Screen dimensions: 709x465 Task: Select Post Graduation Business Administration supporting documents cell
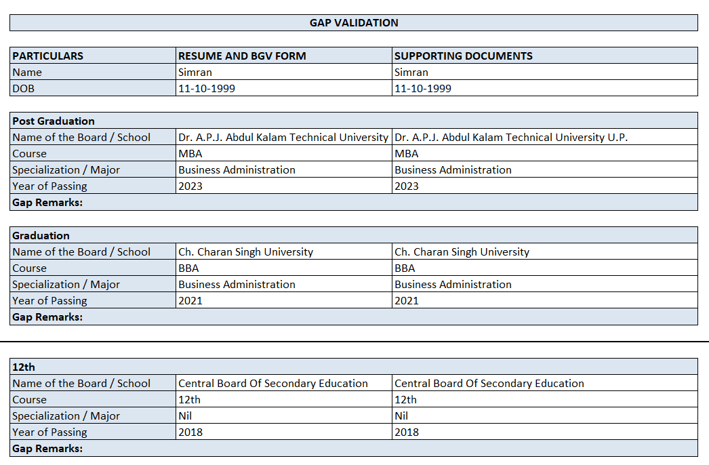point(545,169)
